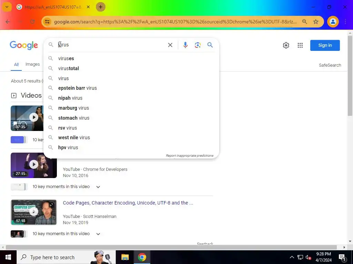This screenshot has height=264, width=353.
Task: Open a new tab with plus button
Action: point(100,7)
